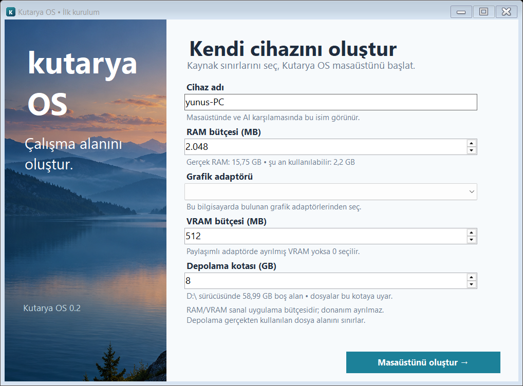Maximize the Kutarya OS setup window
Screen dimensions: 523x386
483,12
